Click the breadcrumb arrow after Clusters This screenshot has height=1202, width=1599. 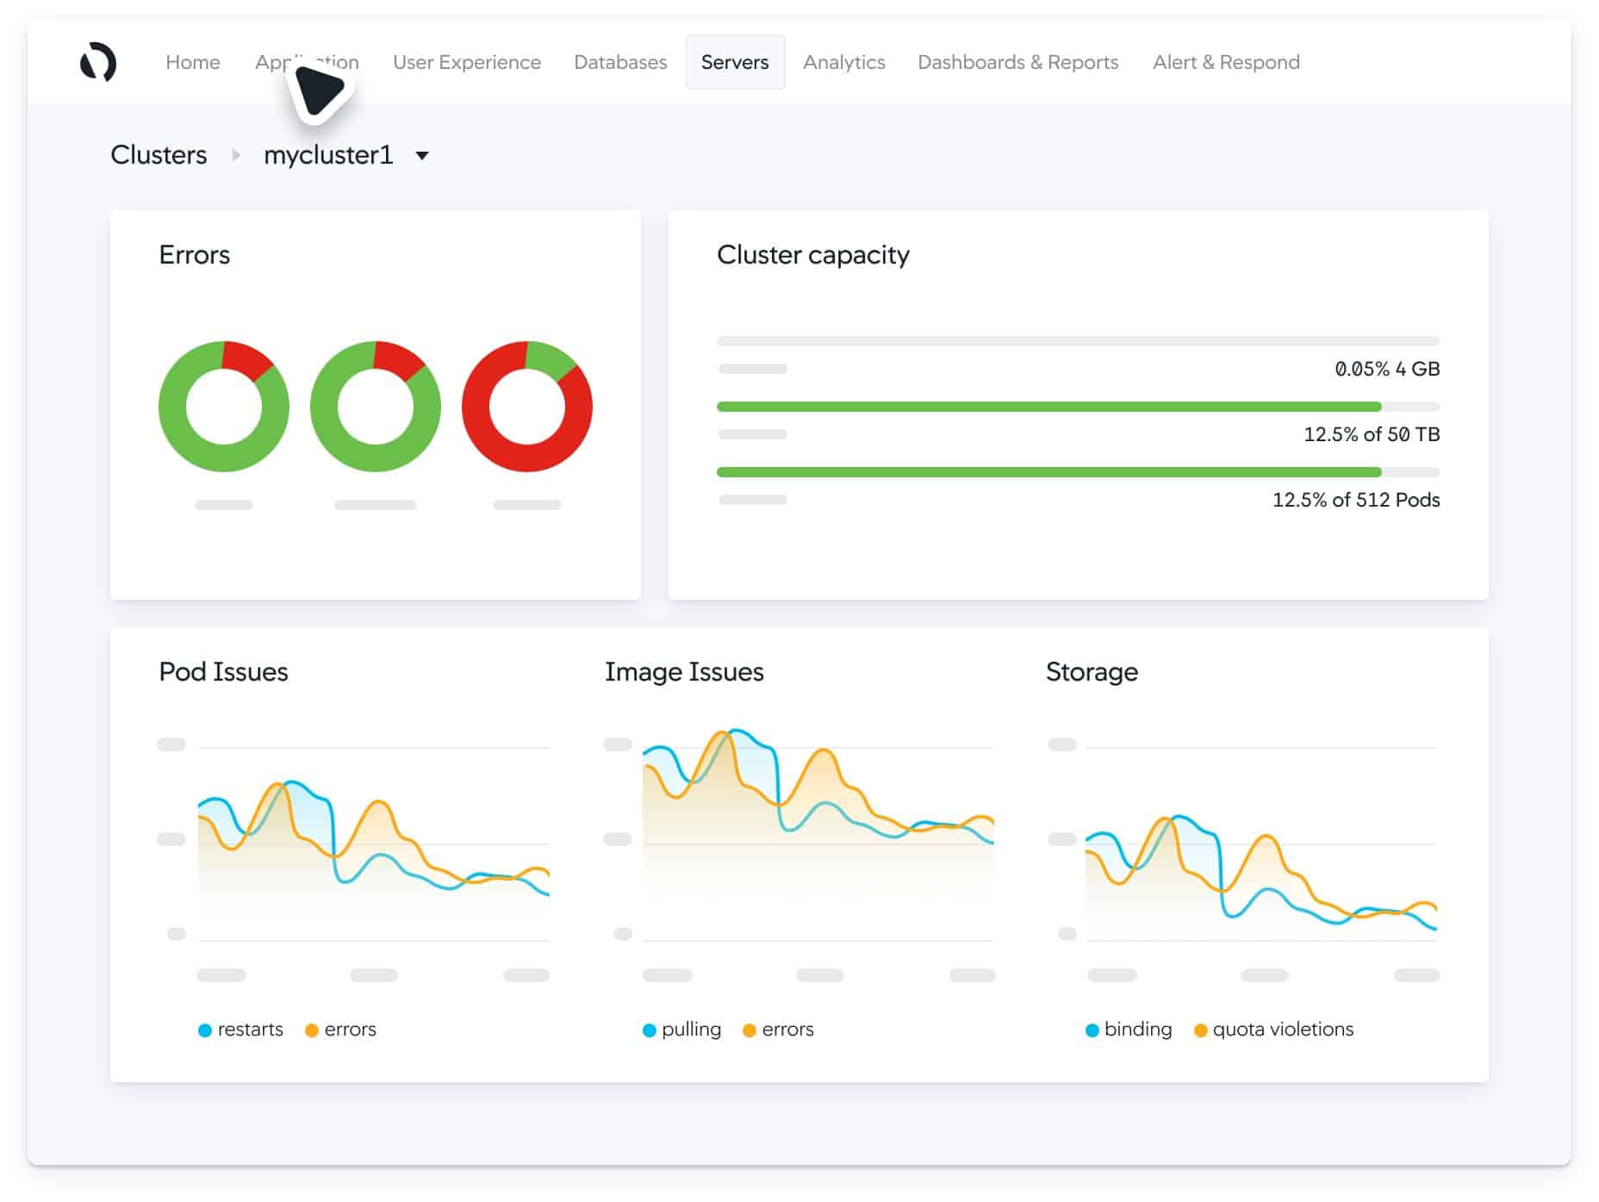pyautogui.click(x=235, y=155)
